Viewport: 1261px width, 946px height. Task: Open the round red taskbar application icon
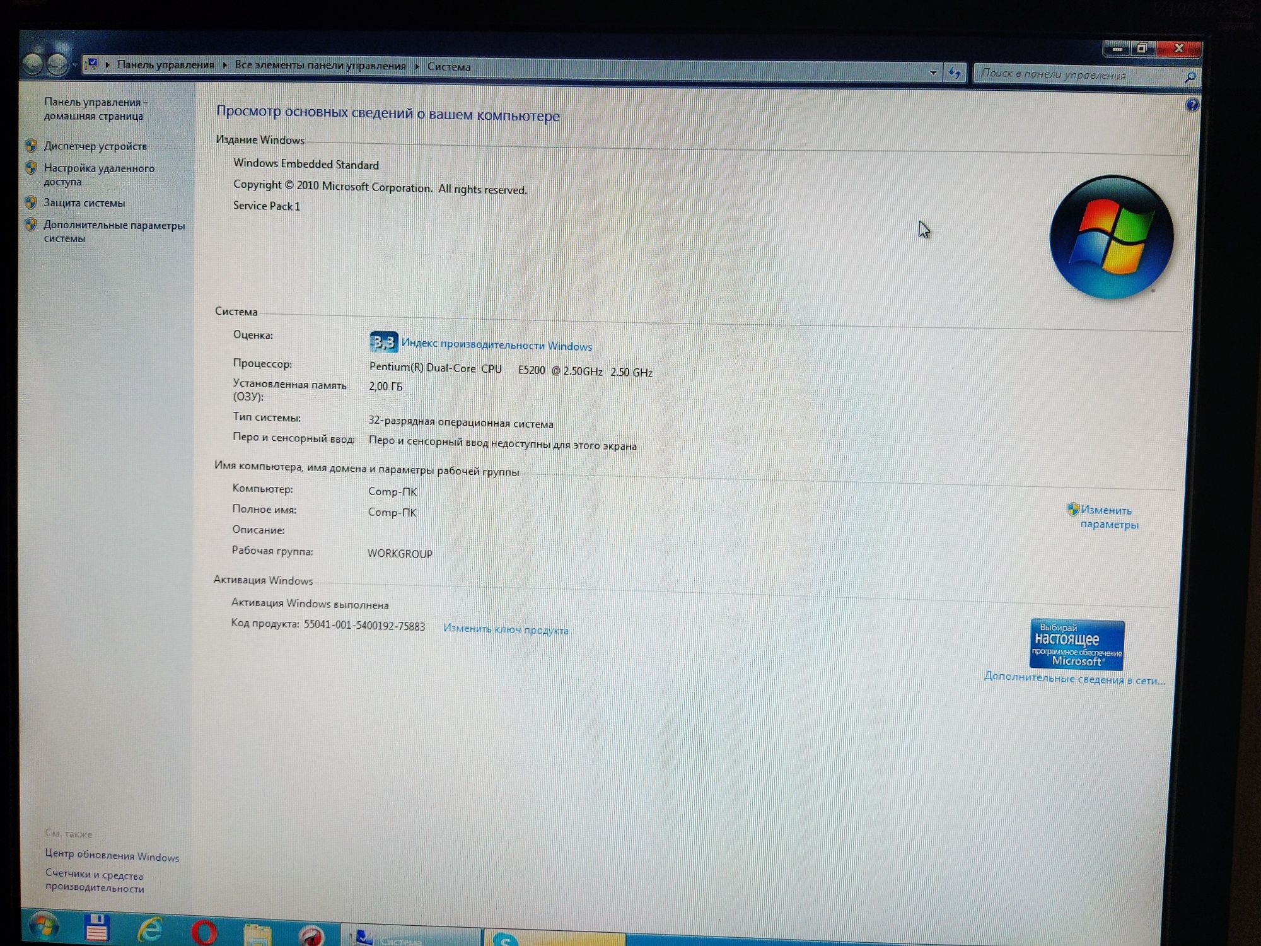311,936
